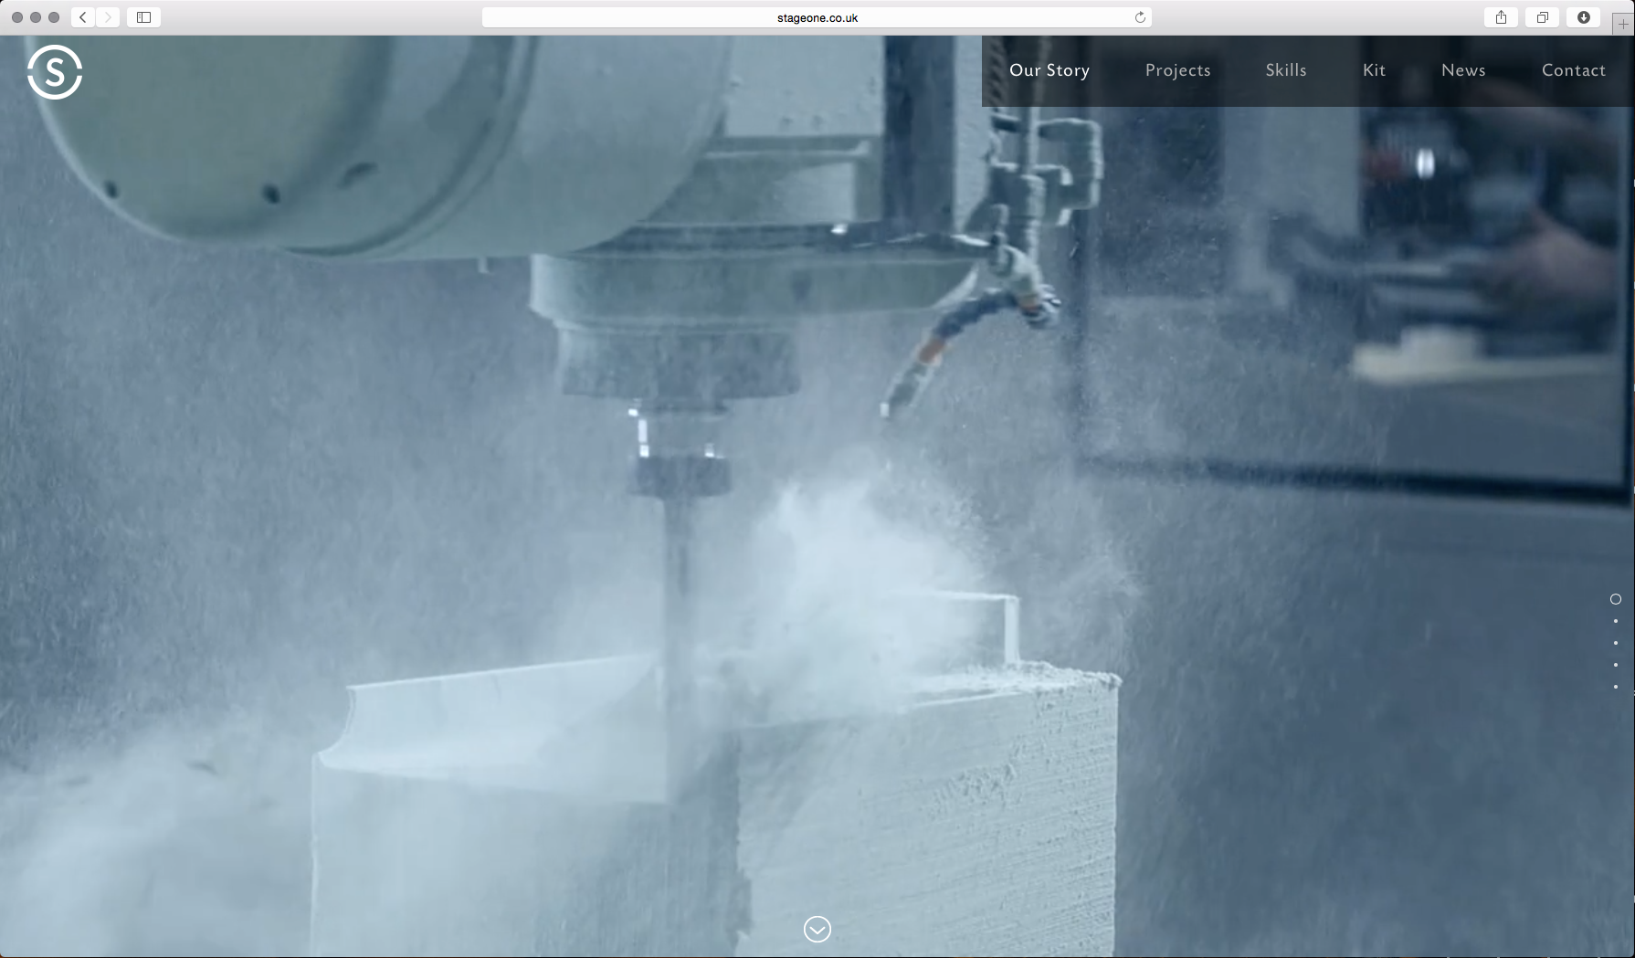Click the Stage One circular S logo

click(55, 71)
